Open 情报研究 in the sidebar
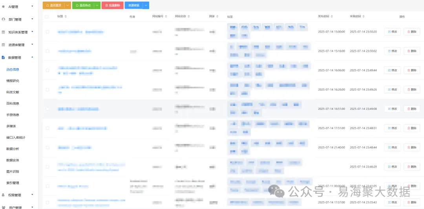424x209 pixels. pos(13,81)
